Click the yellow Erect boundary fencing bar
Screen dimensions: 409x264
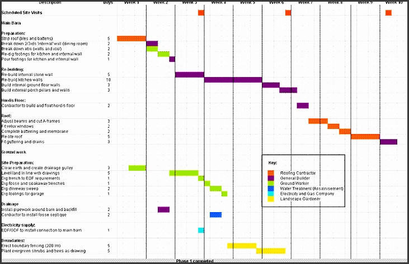[242, 246]
